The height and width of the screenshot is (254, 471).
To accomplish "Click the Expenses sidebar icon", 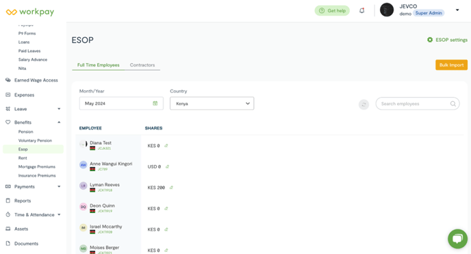I will coord(8,94).
